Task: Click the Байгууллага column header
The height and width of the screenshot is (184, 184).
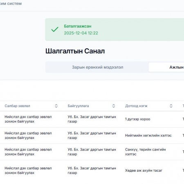Action: pos(78,106)
